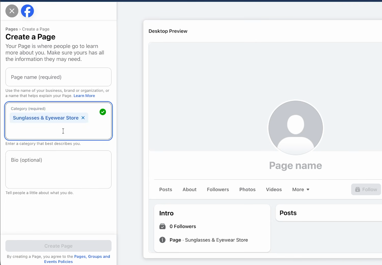Viewport: 382px width, 265px height.
Task: Click the followers icon in Intro
Action: click(162, 226)
